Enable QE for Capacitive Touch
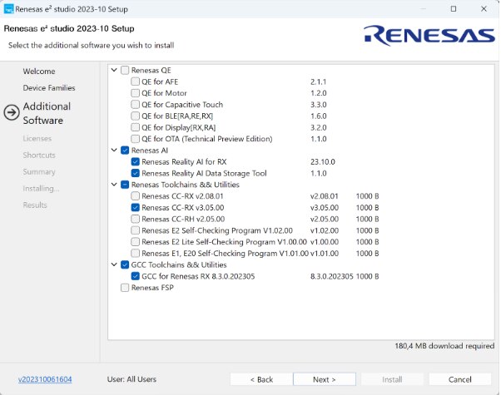This screenshot has height=395, width=501. pyautogui.click(x=136, y=105)
